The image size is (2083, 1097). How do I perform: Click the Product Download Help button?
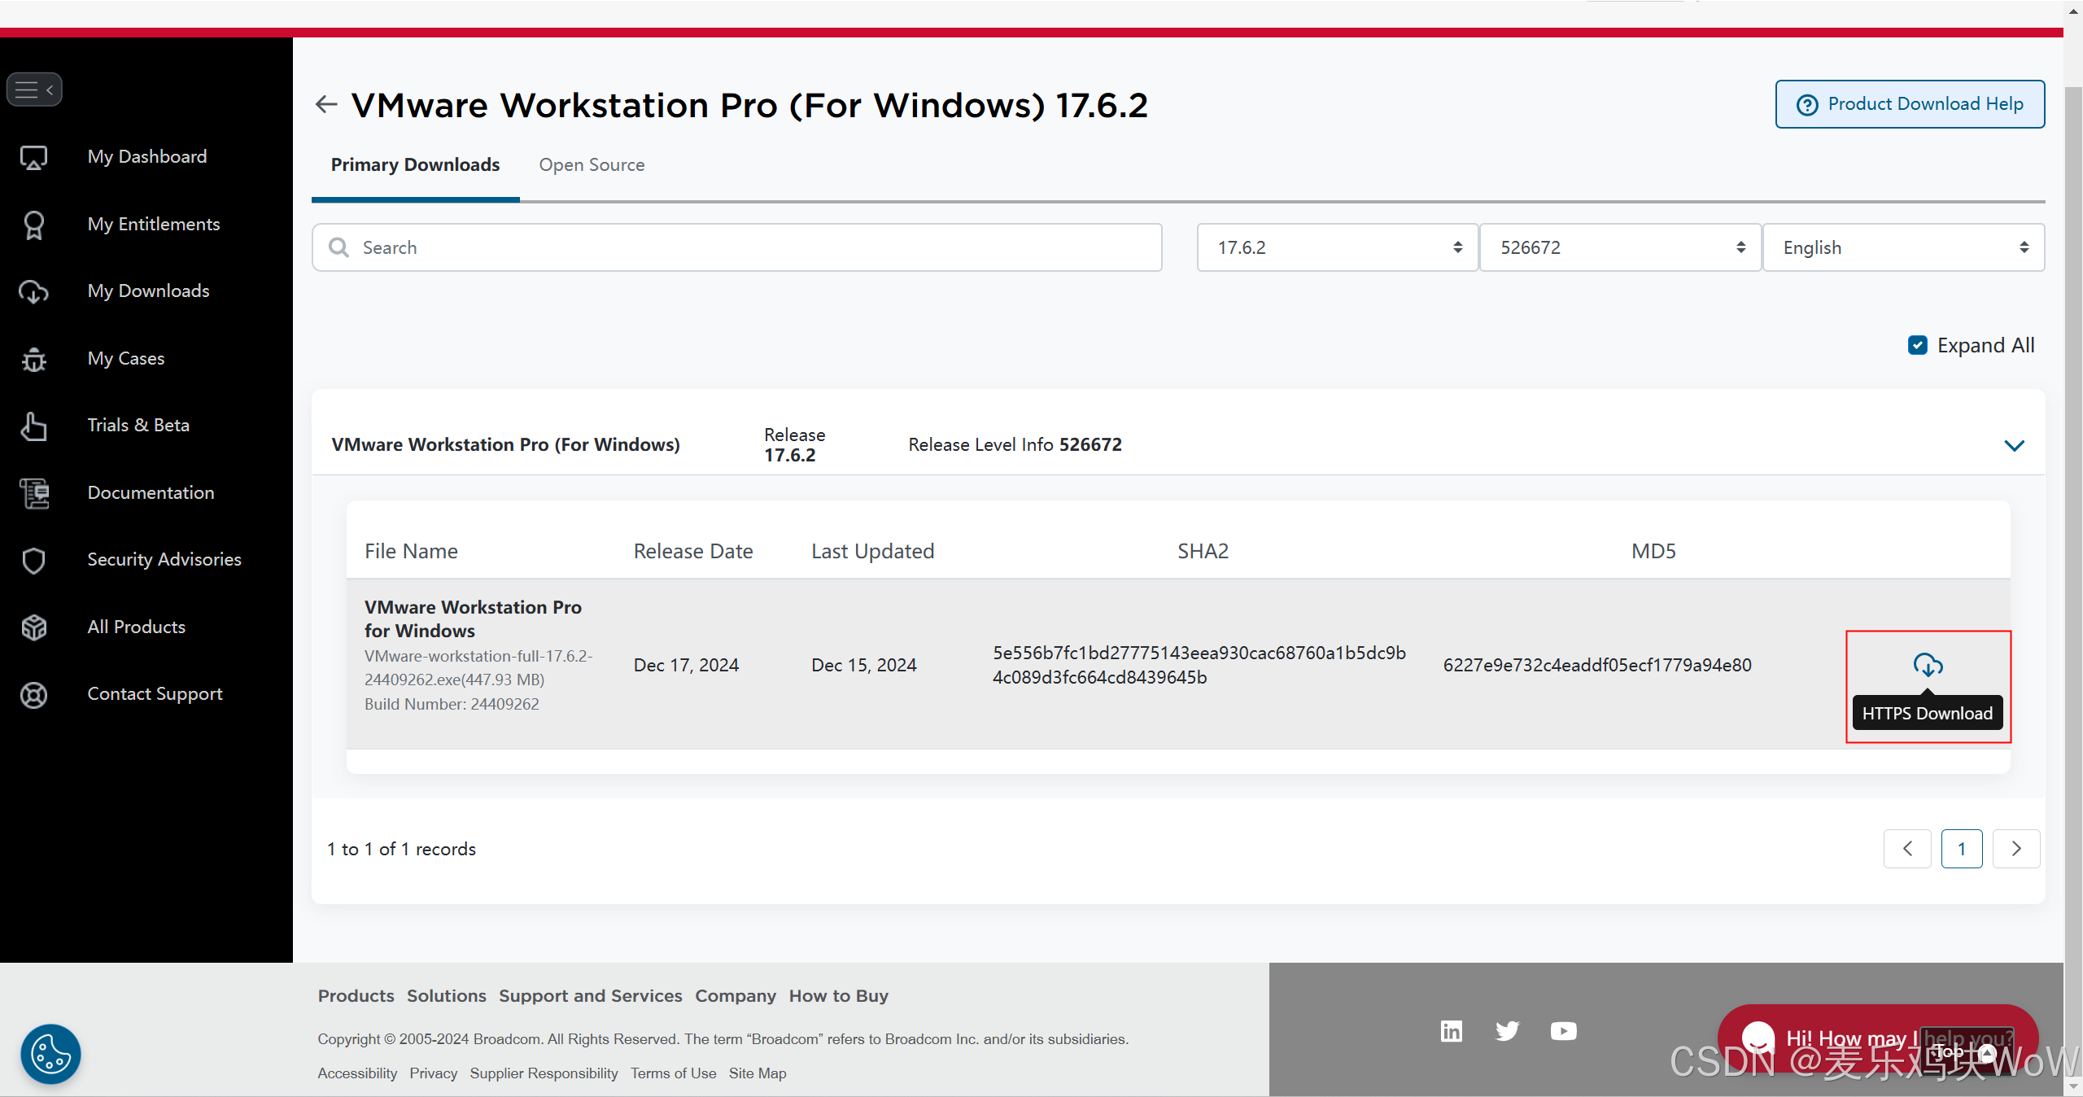coord(1910,104)
